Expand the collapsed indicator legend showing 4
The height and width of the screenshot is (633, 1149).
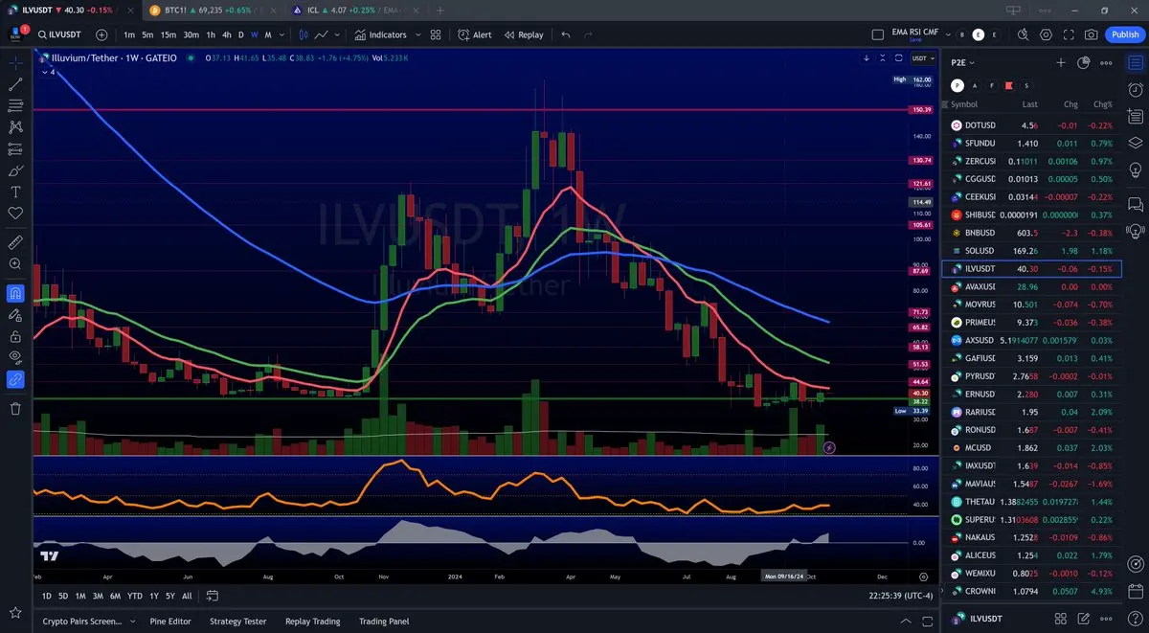48,72
